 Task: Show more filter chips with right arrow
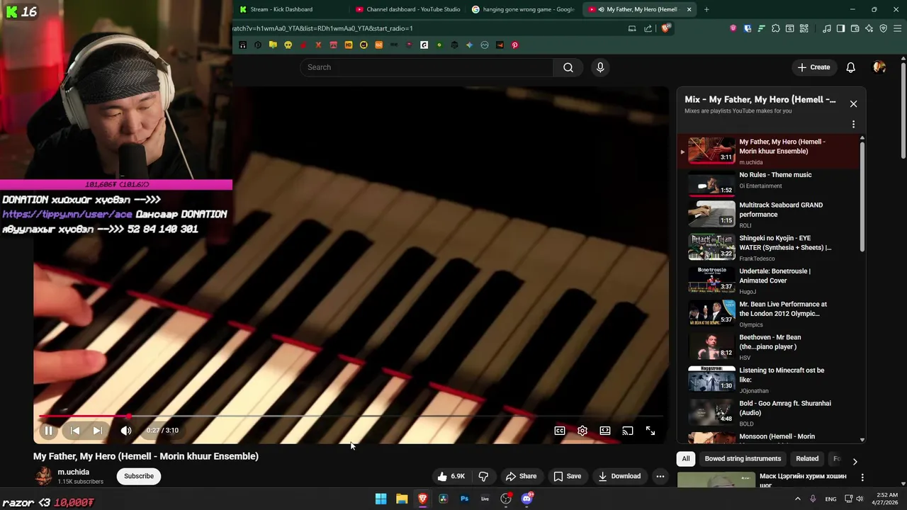pyautogui.click(x=855, y=461)
